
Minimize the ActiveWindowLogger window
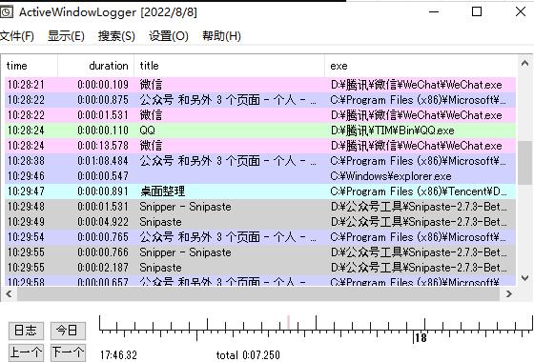click(x=434, y=11)
